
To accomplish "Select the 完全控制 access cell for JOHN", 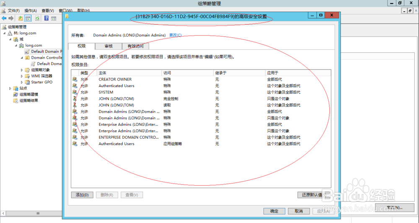I will coord(171,99).
